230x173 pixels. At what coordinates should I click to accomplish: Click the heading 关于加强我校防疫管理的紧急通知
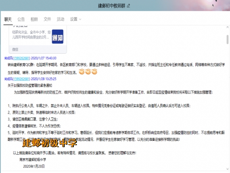click(x=30, y=86)
